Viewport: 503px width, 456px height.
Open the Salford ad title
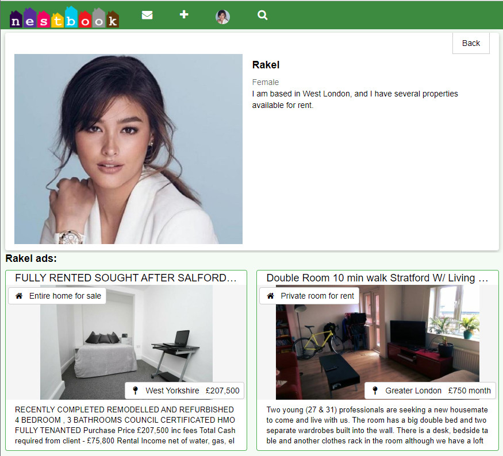[126, 278]
